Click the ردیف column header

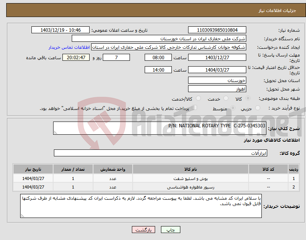(294, 169)
